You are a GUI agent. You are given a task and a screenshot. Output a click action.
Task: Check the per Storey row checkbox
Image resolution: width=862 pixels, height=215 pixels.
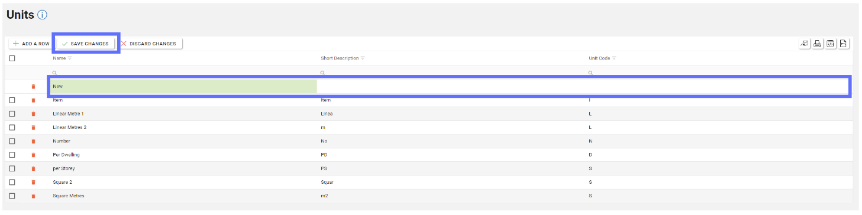click(12, 168)
